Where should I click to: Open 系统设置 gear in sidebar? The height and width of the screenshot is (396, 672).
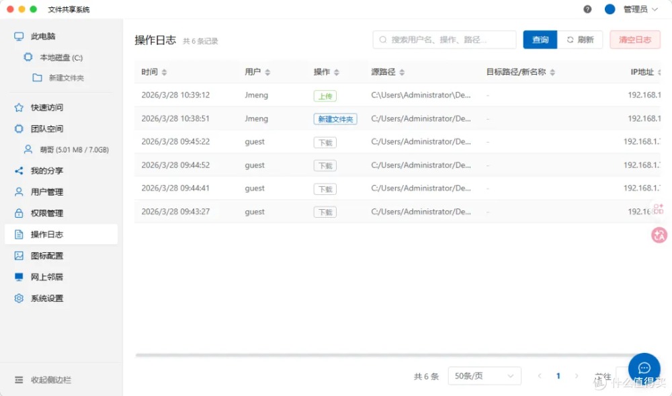point(19,299)
